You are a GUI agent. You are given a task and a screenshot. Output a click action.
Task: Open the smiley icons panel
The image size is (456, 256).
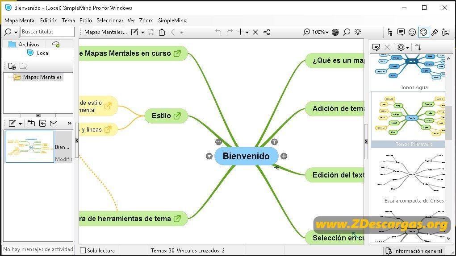pos(412,32)
